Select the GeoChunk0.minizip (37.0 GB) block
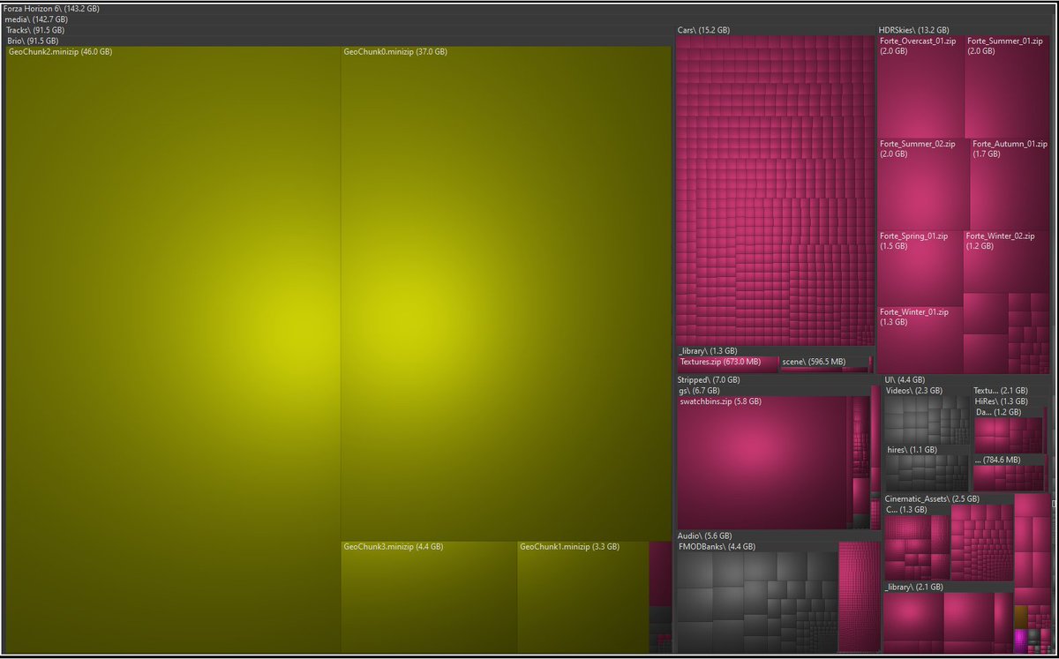1059x659 pixels. pyautogui.click(x=506, y=293)
